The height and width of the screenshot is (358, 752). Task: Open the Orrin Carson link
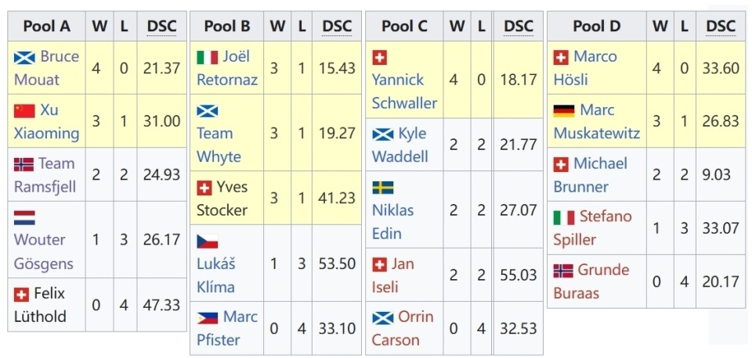[x=403, y=328]
